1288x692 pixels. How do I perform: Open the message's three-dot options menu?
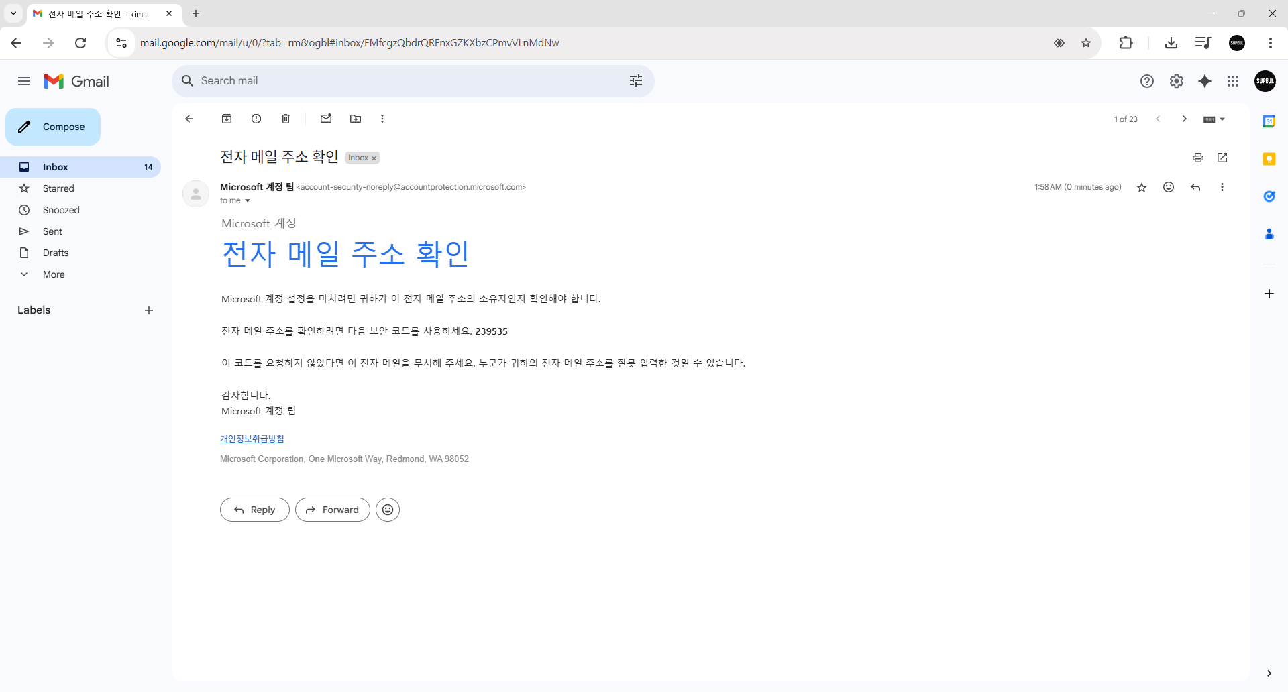pos(1222,187)
